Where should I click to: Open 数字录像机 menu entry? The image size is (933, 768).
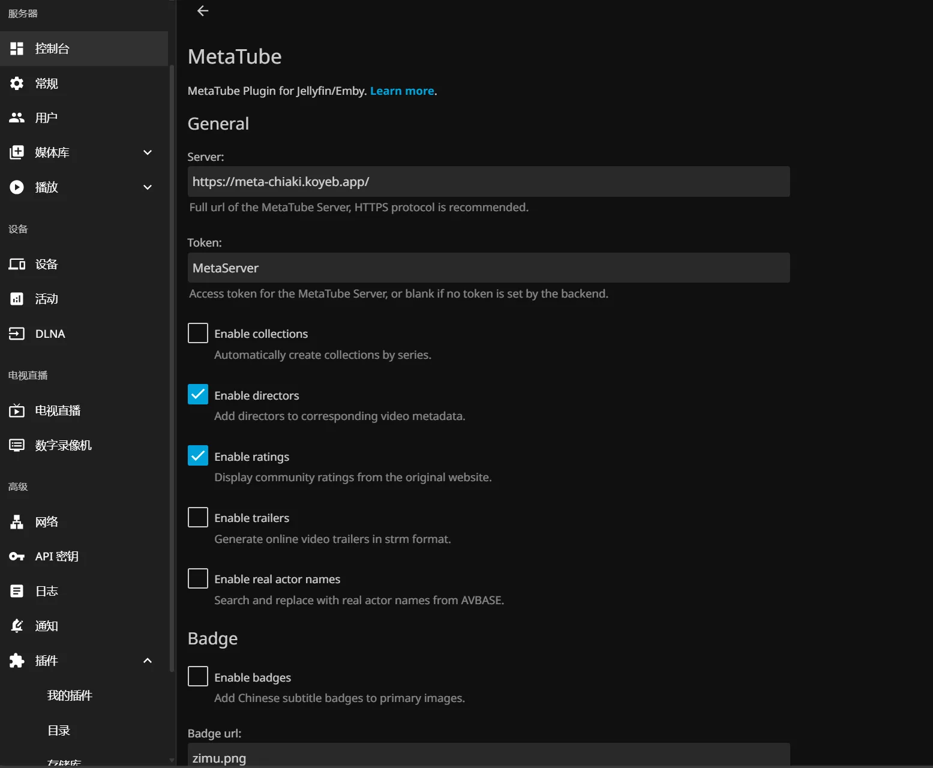click(x=84, y=445)
